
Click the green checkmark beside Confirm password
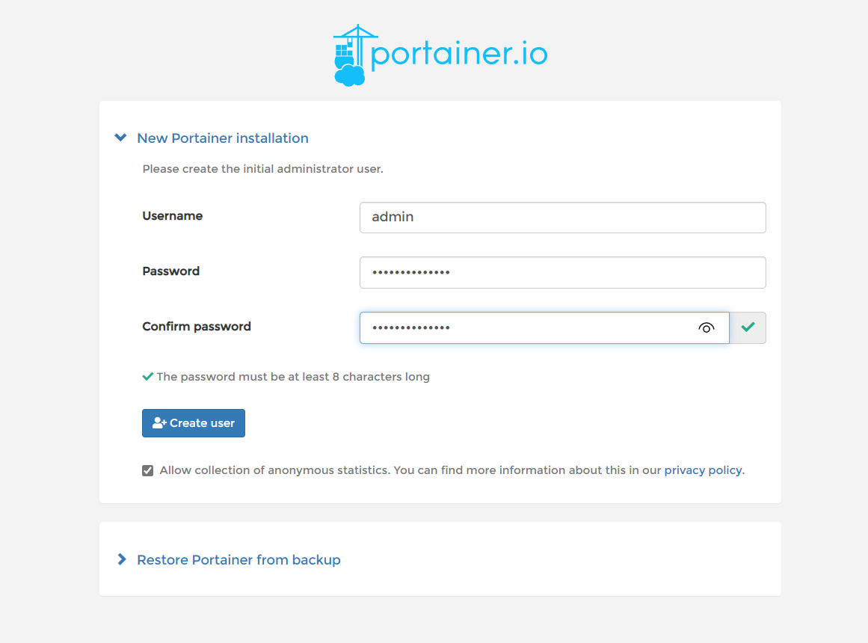click(x=748, y=327)
